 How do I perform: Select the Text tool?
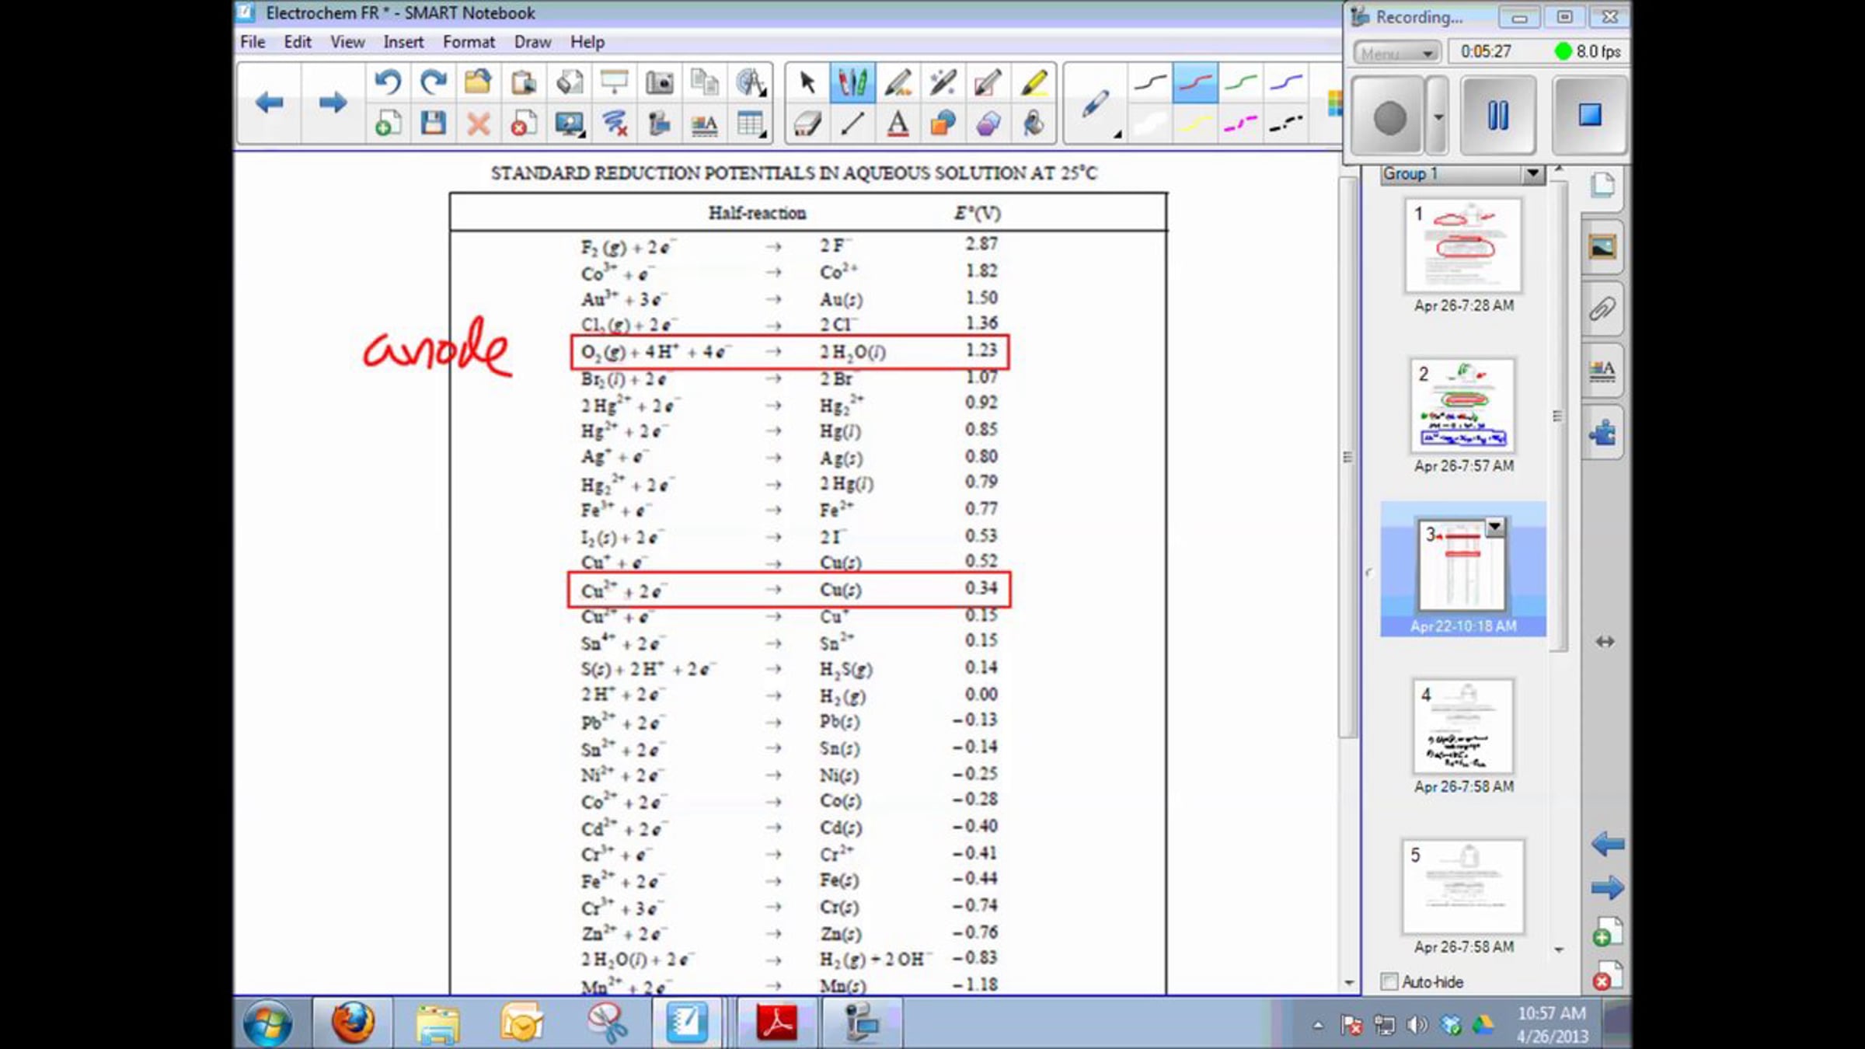pos(898,124)
